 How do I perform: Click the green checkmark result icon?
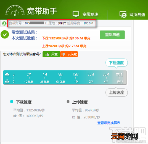[x=5, y=34]
